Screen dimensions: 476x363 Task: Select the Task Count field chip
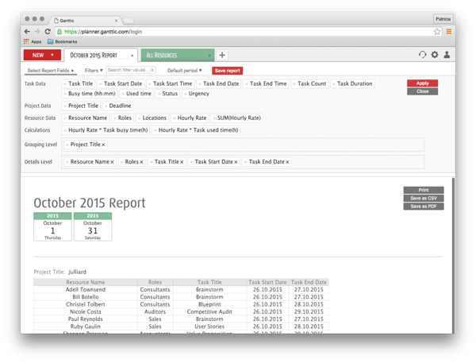pos(309,83)
